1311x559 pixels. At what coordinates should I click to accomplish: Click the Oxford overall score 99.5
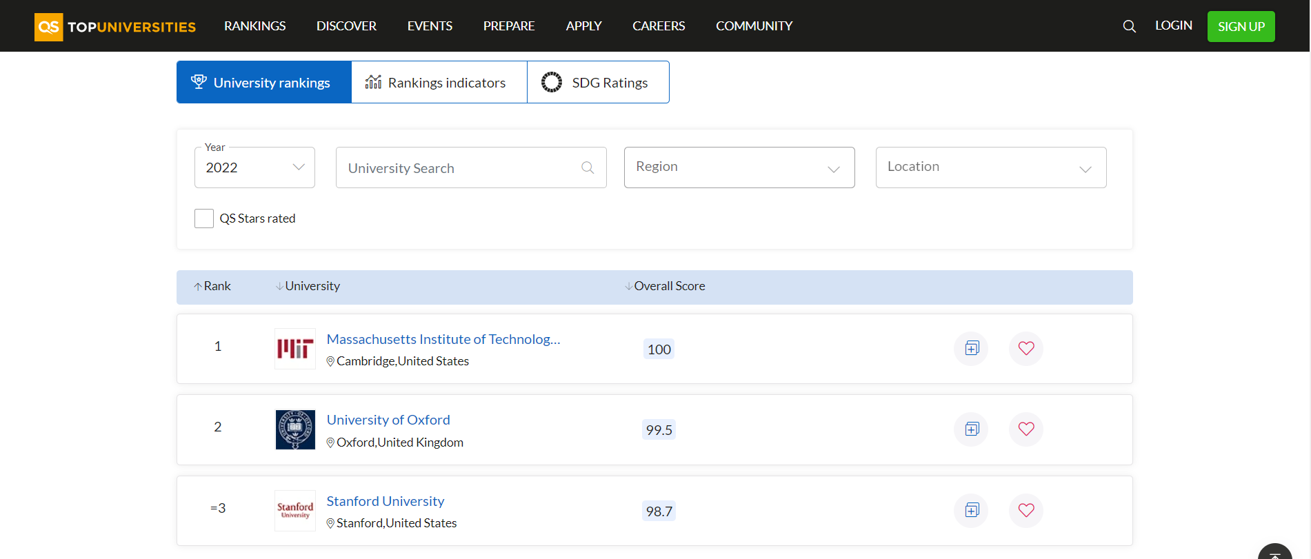click(x=659, y=430)
